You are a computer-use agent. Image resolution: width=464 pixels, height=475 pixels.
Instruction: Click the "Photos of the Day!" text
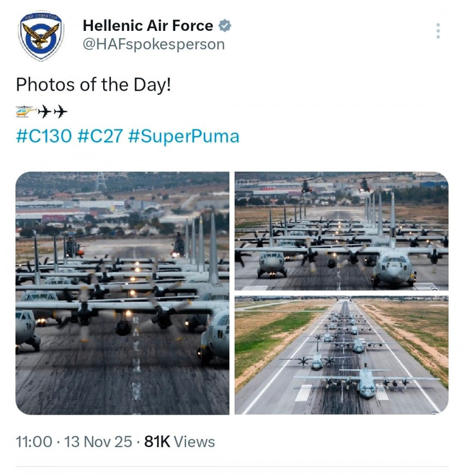(93, 84)
